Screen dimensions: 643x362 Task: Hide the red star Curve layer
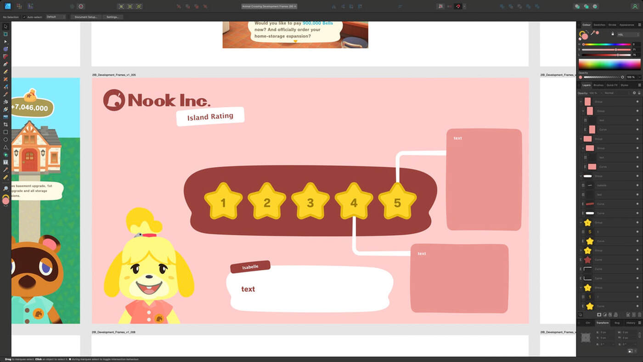pos(637,260)
